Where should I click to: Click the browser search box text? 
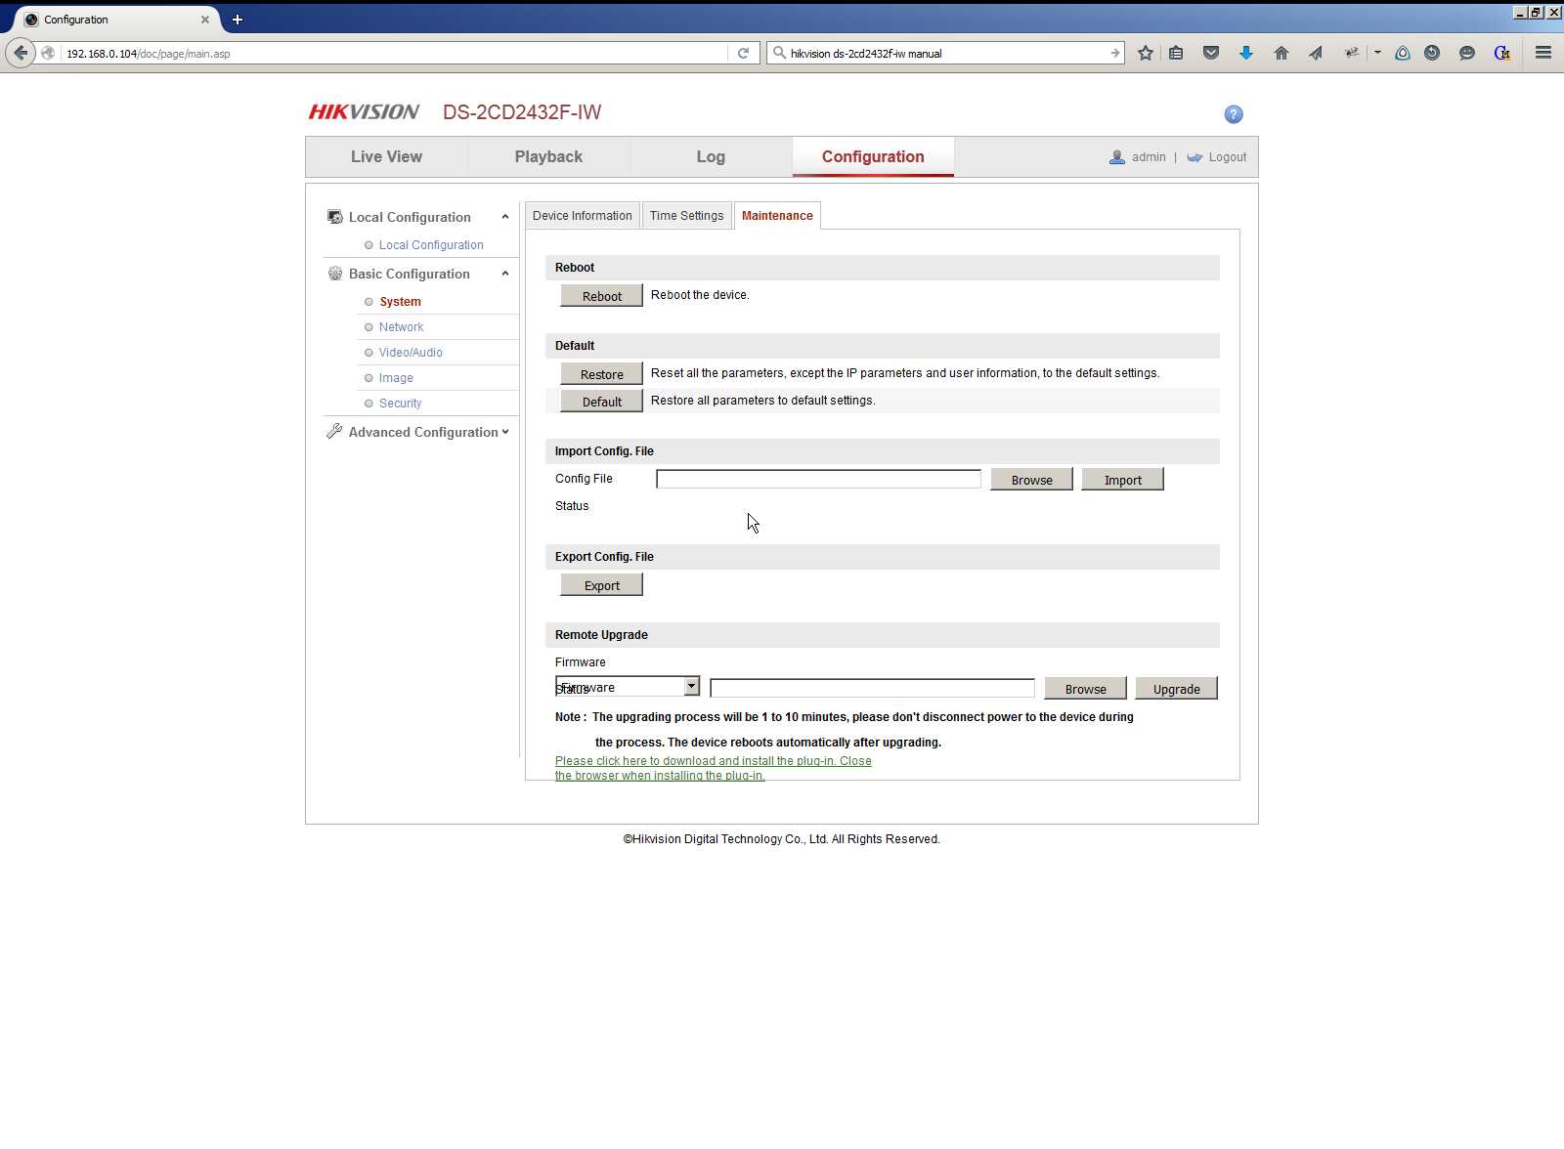pos(866,54)
